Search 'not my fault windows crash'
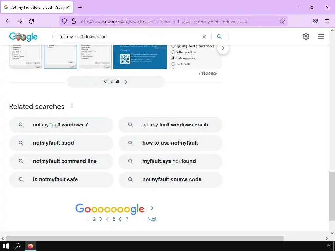 (x=170, y=125)
